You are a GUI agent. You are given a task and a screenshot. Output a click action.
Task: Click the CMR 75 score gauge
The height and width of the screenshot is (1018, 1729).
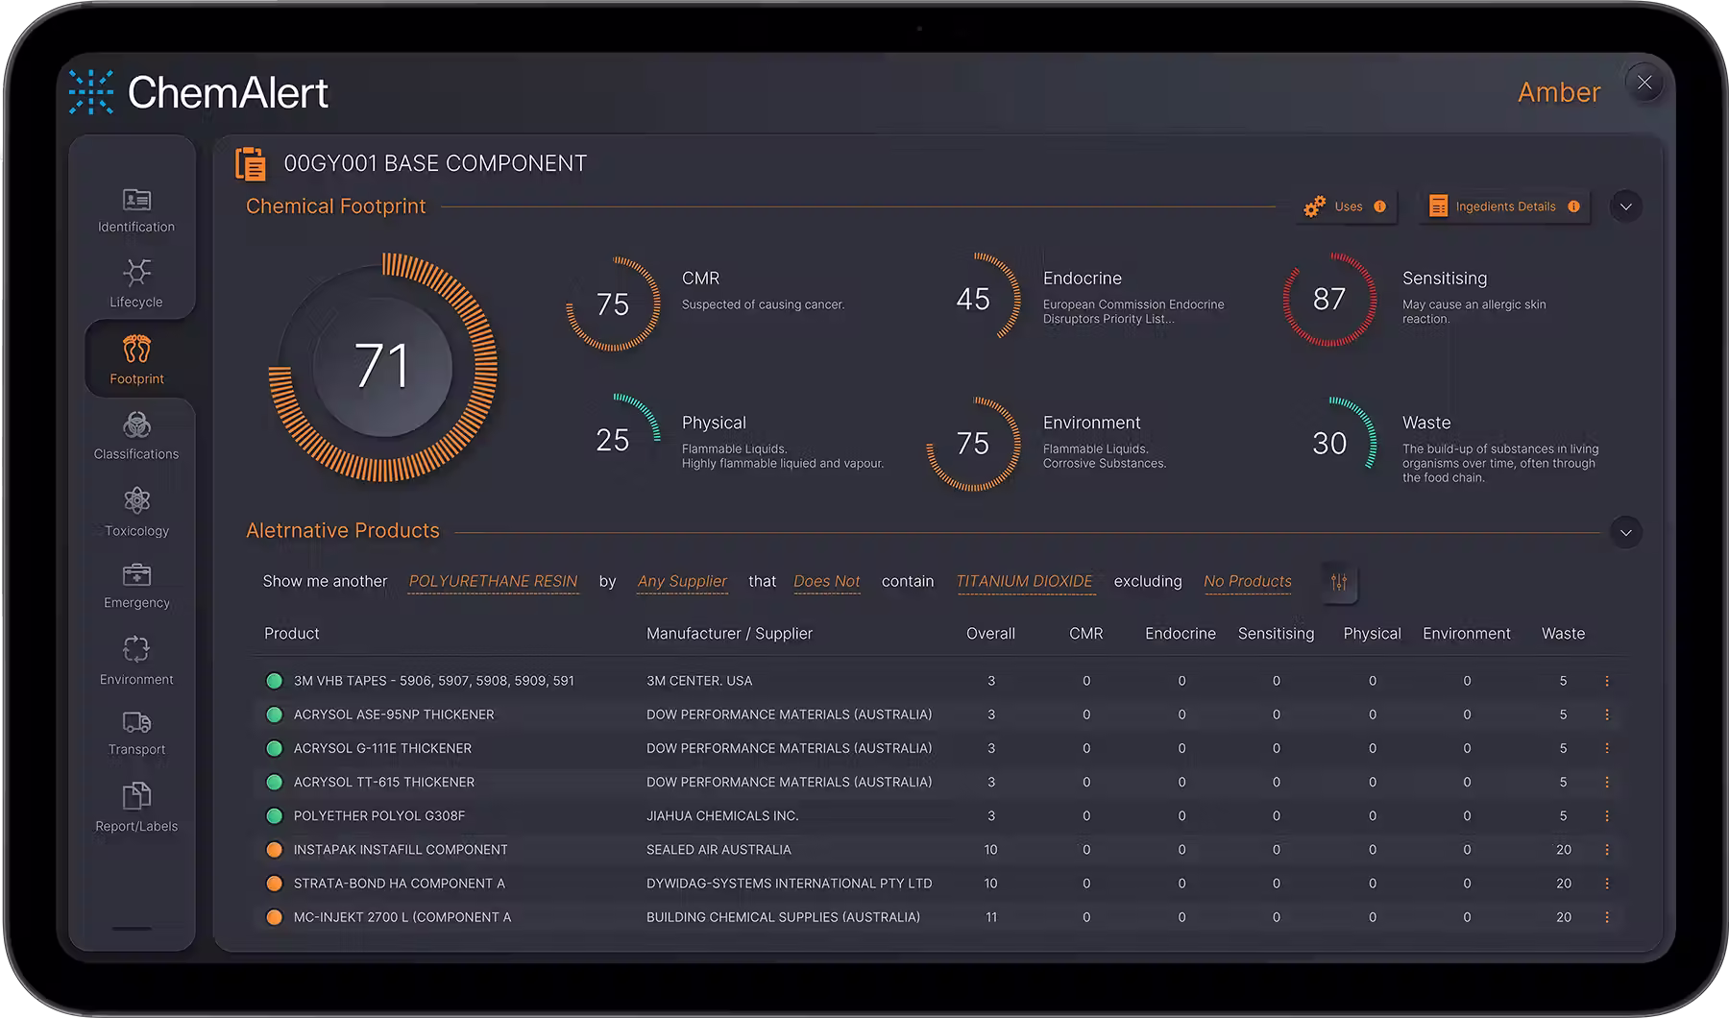[x=613, y=303]
